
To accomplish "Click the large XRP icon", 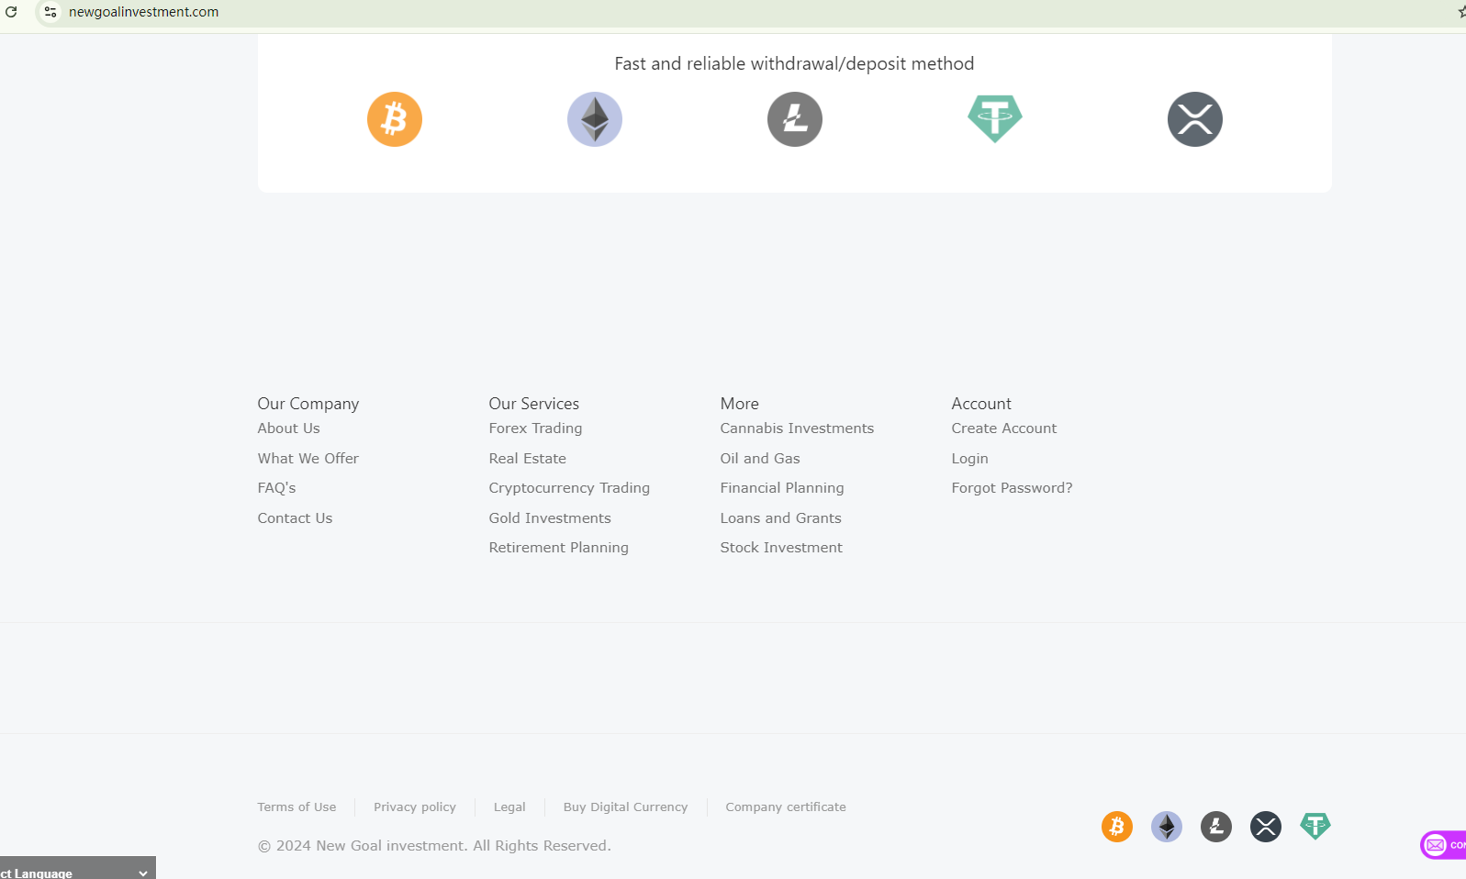I will click(x=1195, y=119).
